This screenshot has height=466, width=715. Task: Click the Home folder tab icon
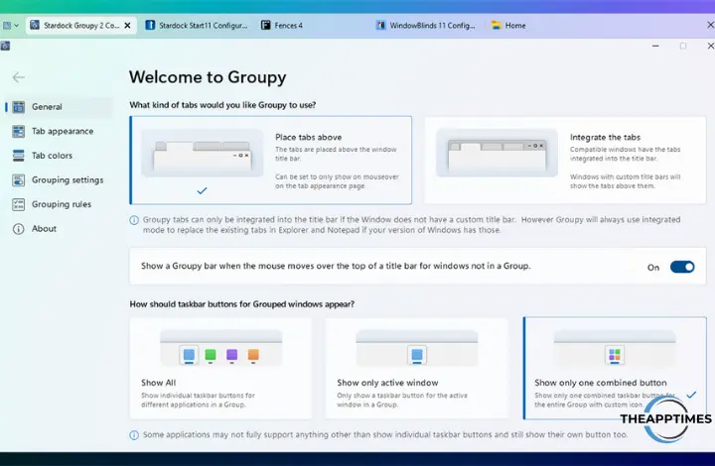(497, 26)
